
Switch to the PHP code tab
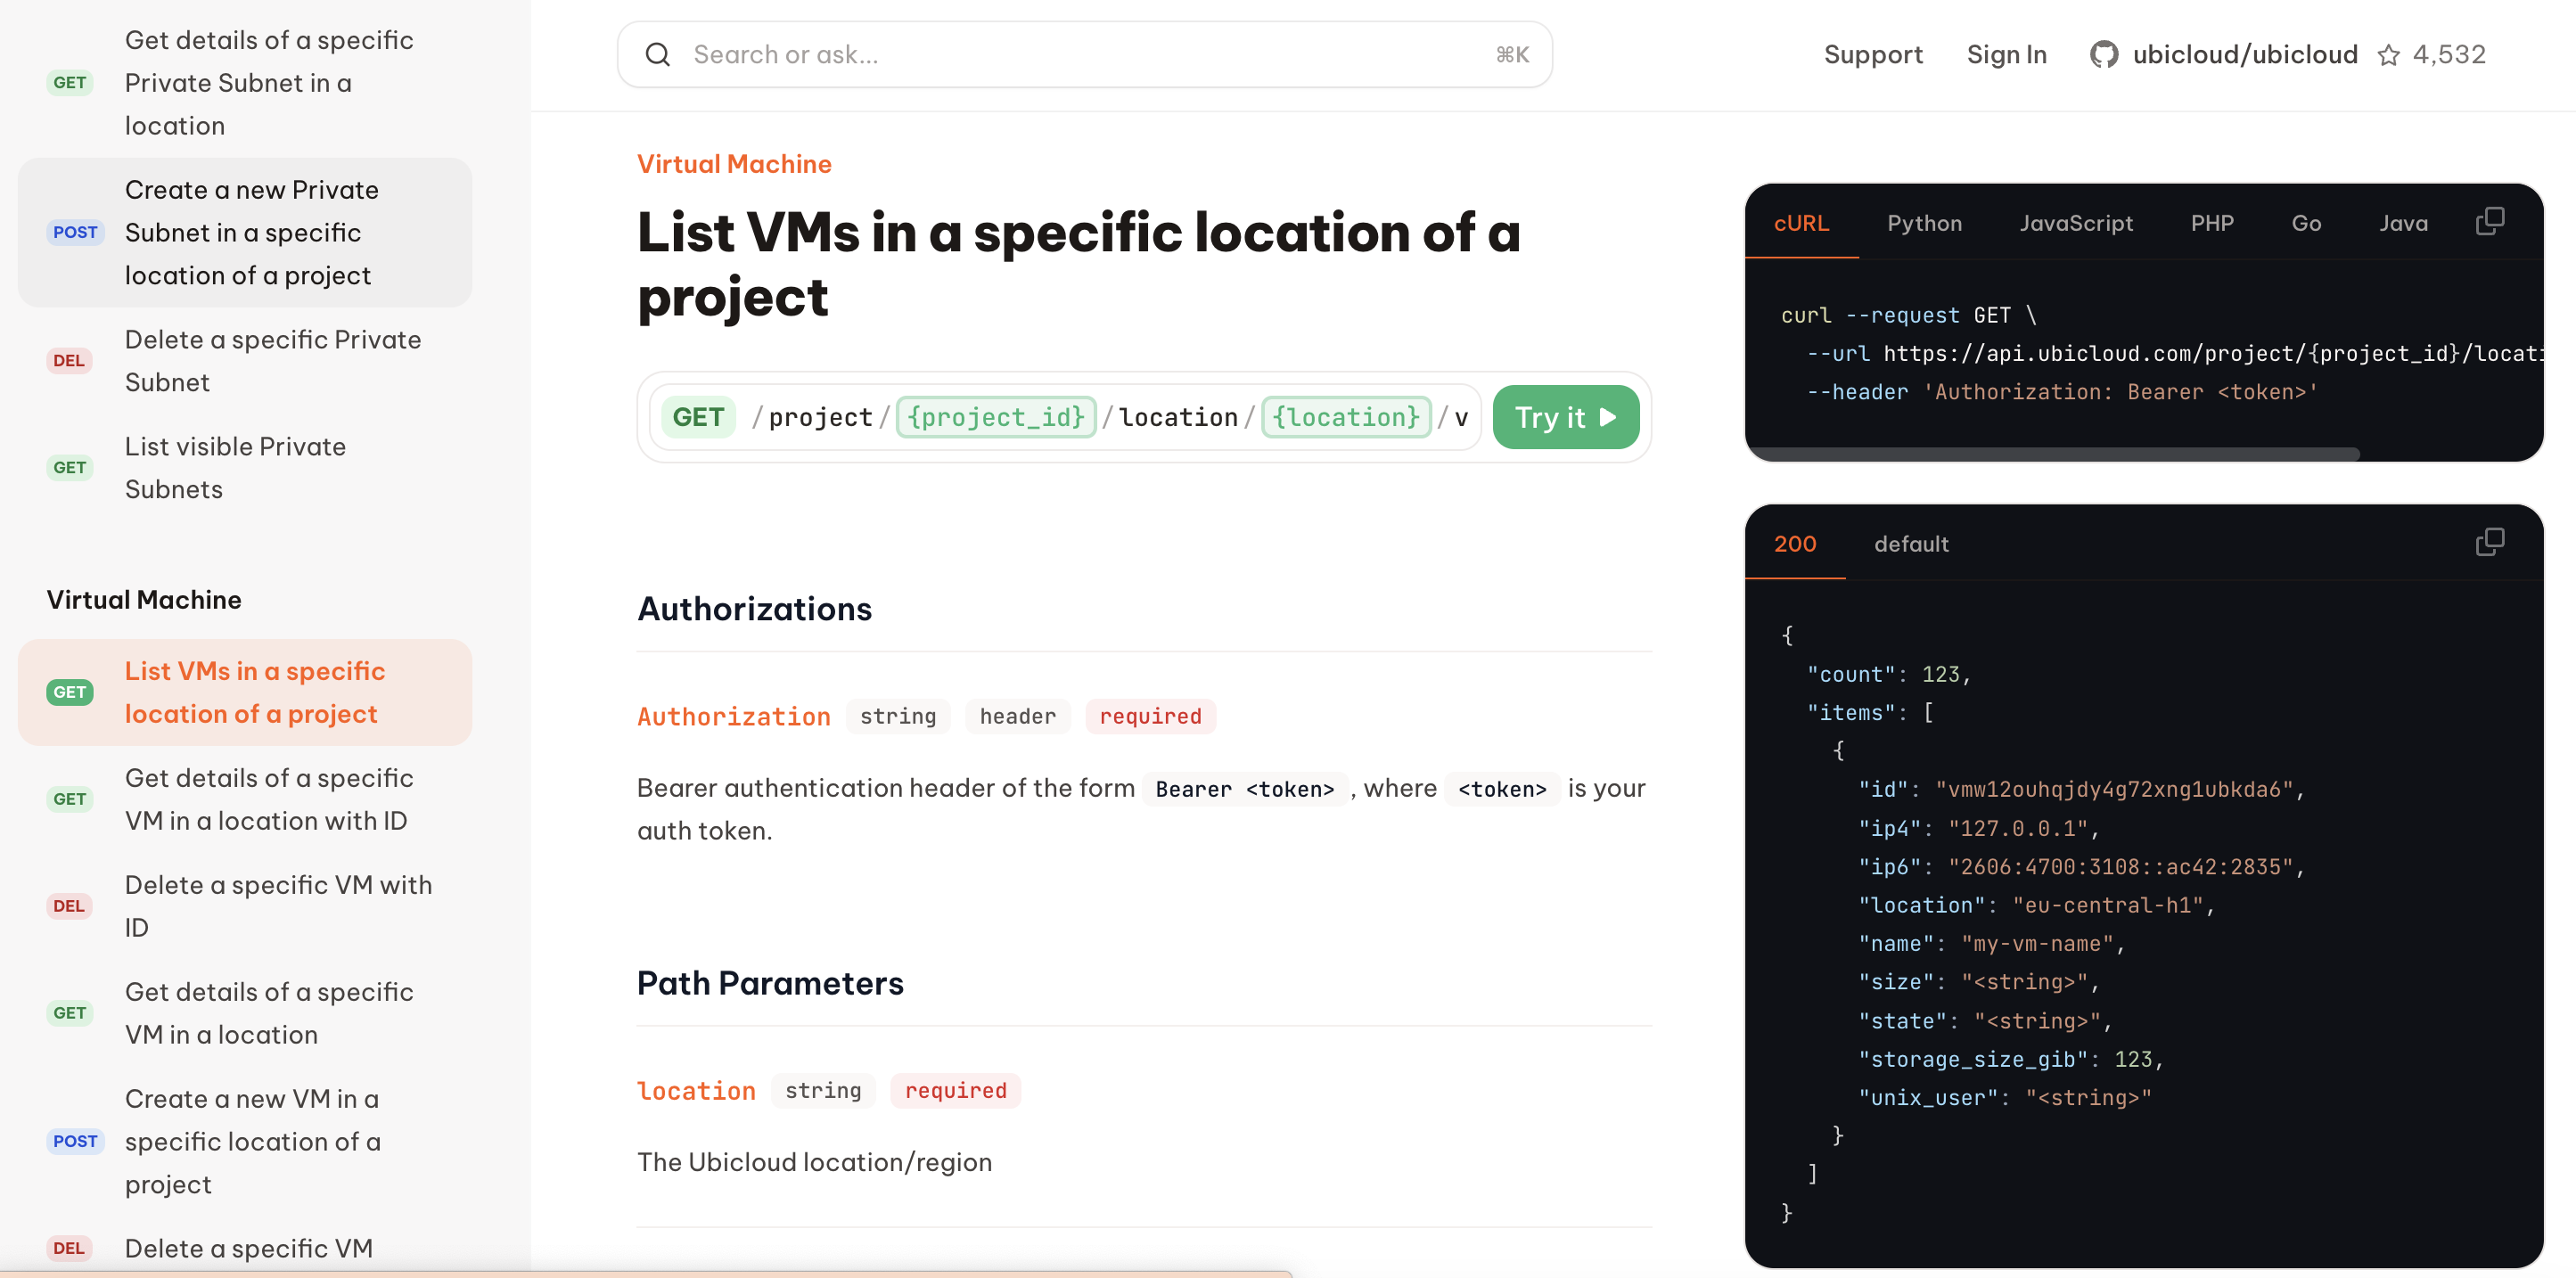(2211, 223)
